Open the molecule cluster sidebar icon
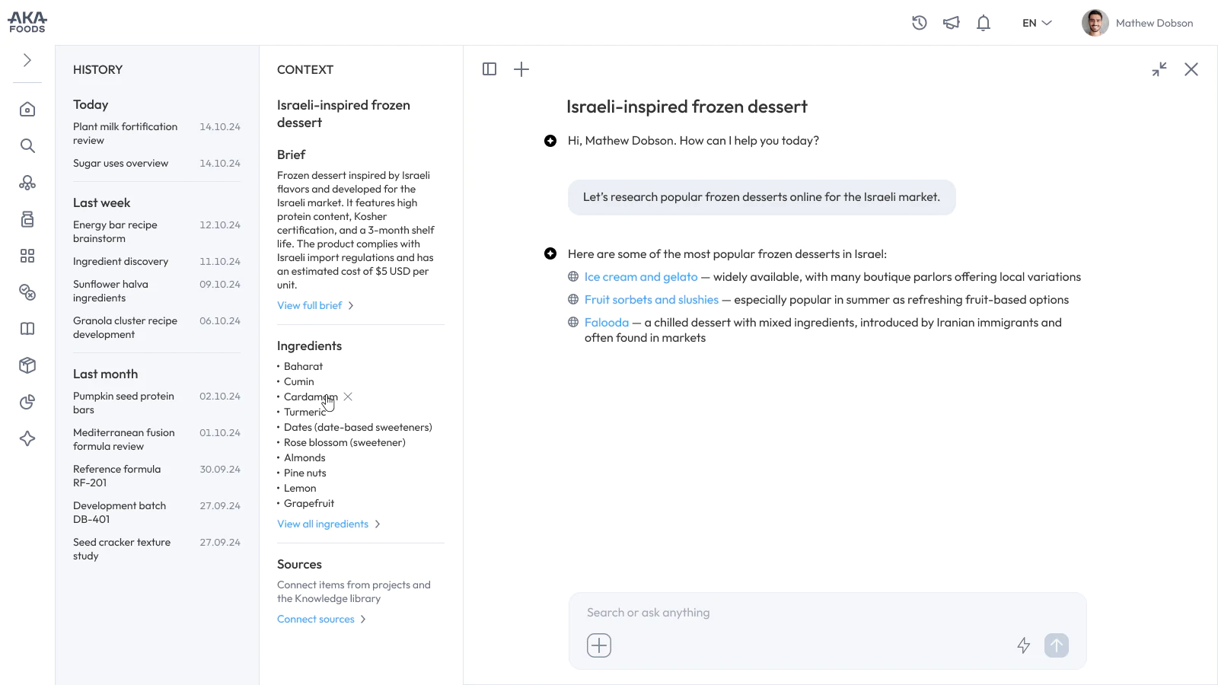This screenshot has height=685, width=1218. pos(27,183)
